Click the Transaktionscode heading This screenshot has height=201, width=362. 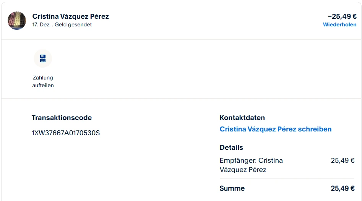[x=62, y=118]
